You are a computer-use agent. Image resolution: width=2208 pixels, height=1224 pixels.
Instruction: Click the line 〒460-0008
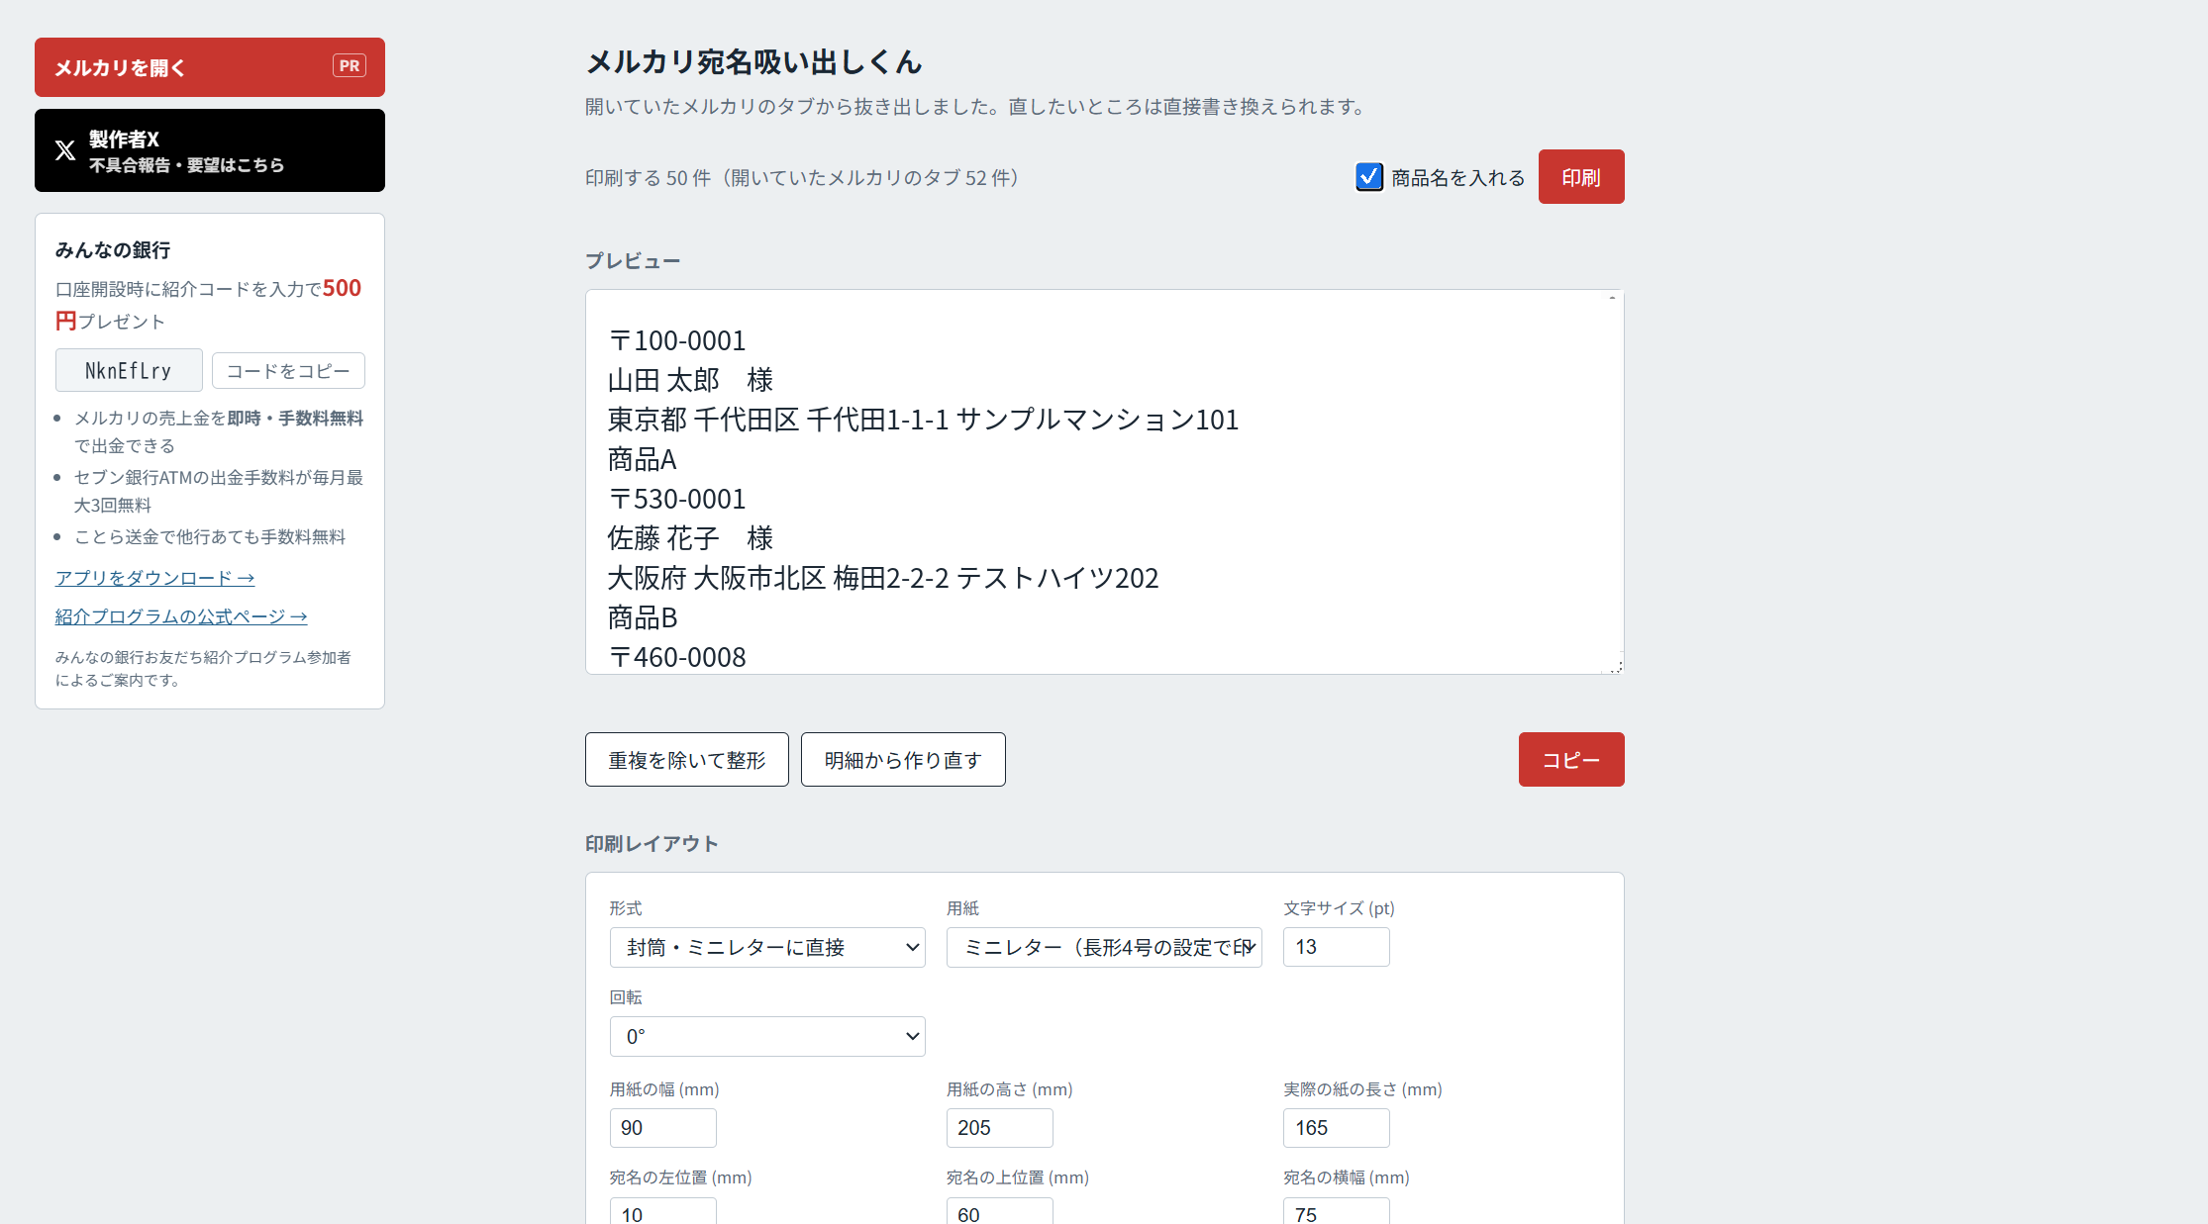click(x=677, y=657)
